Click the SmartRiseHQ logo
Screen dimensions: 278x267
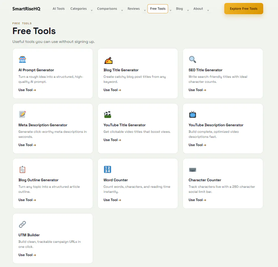tap(26, 9)
